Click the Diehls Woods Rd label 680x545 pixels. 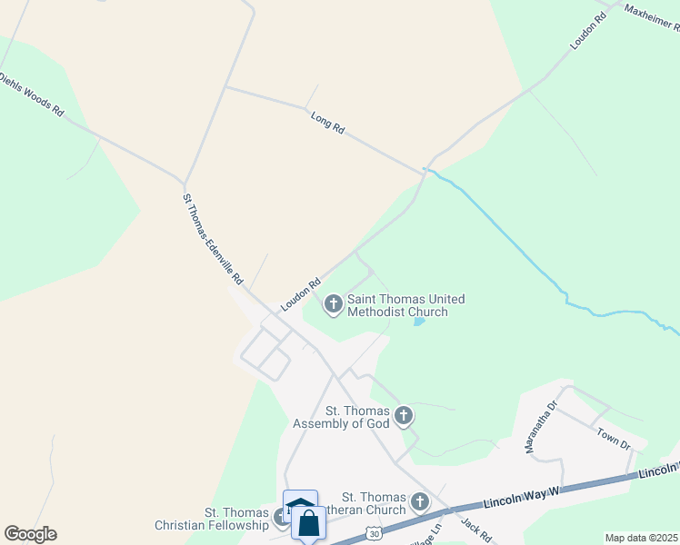[x=31, y=94]
